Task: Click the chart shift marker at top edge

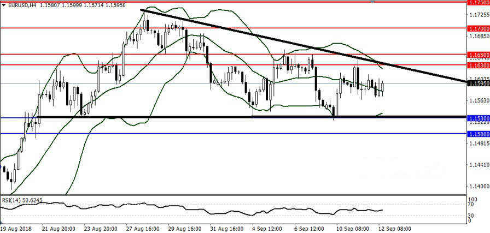Action: click(374, 2)
